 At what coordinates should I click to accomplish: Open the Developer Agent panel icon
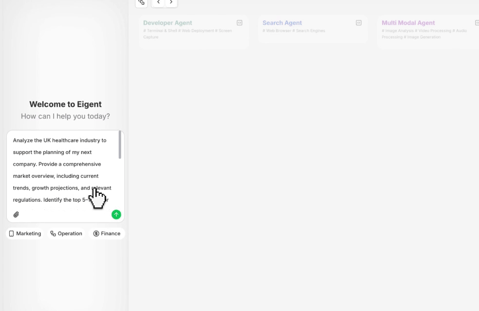point(239,23)
